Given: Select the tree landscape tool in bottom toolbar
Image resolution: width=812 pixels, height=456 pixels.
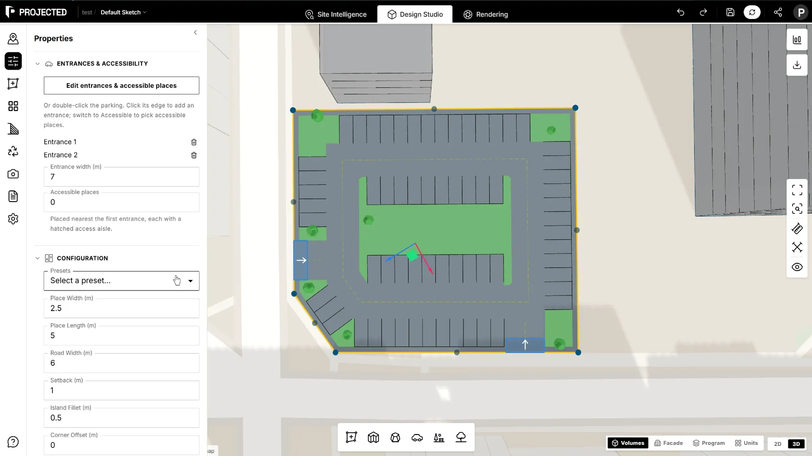Looking at the screenshot, I should [461, 437].
